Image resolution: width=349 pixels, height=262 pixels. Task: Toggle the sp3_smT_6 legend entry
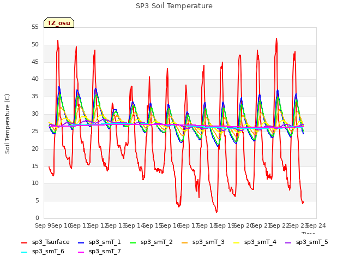(x=43, y=252)
